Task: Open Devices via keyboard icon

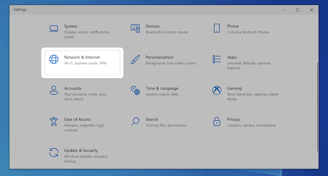Action: point(135,28)
